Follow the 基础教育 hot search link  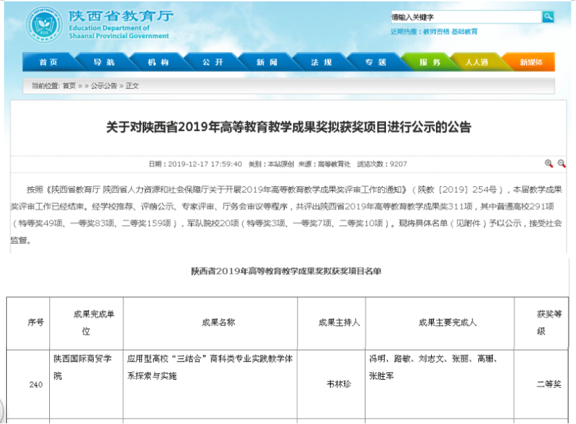coord(464,32)
